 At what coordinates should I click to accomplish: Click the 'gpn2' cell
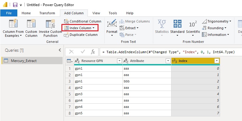98,88
